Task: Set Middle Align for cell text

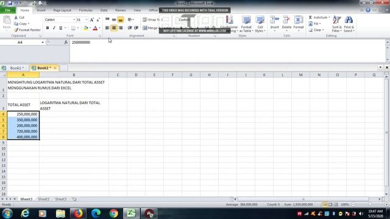Action: pos(114,19)
